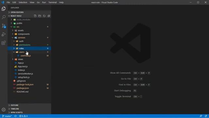This screenshot has width=209, height=118.
Task: Collapse all folders in explorer
Action: point(49,16)
